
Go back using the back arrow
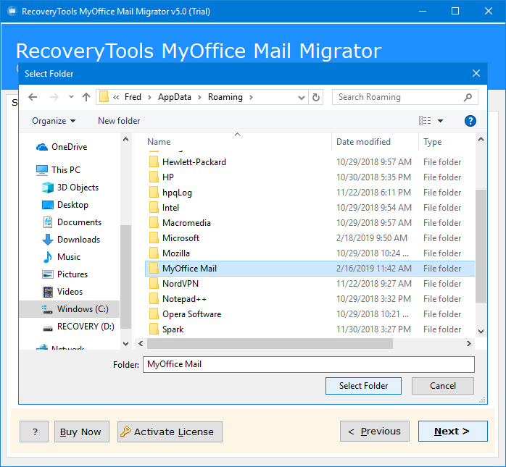[33, 97]
